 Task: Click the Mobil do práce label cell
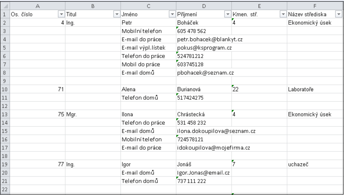coord(148,64)
